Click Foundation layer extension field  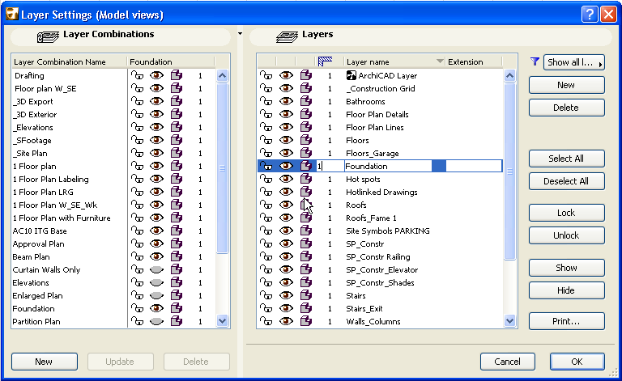pos(474,166)
